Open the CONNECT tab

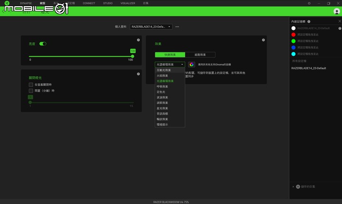89,3
